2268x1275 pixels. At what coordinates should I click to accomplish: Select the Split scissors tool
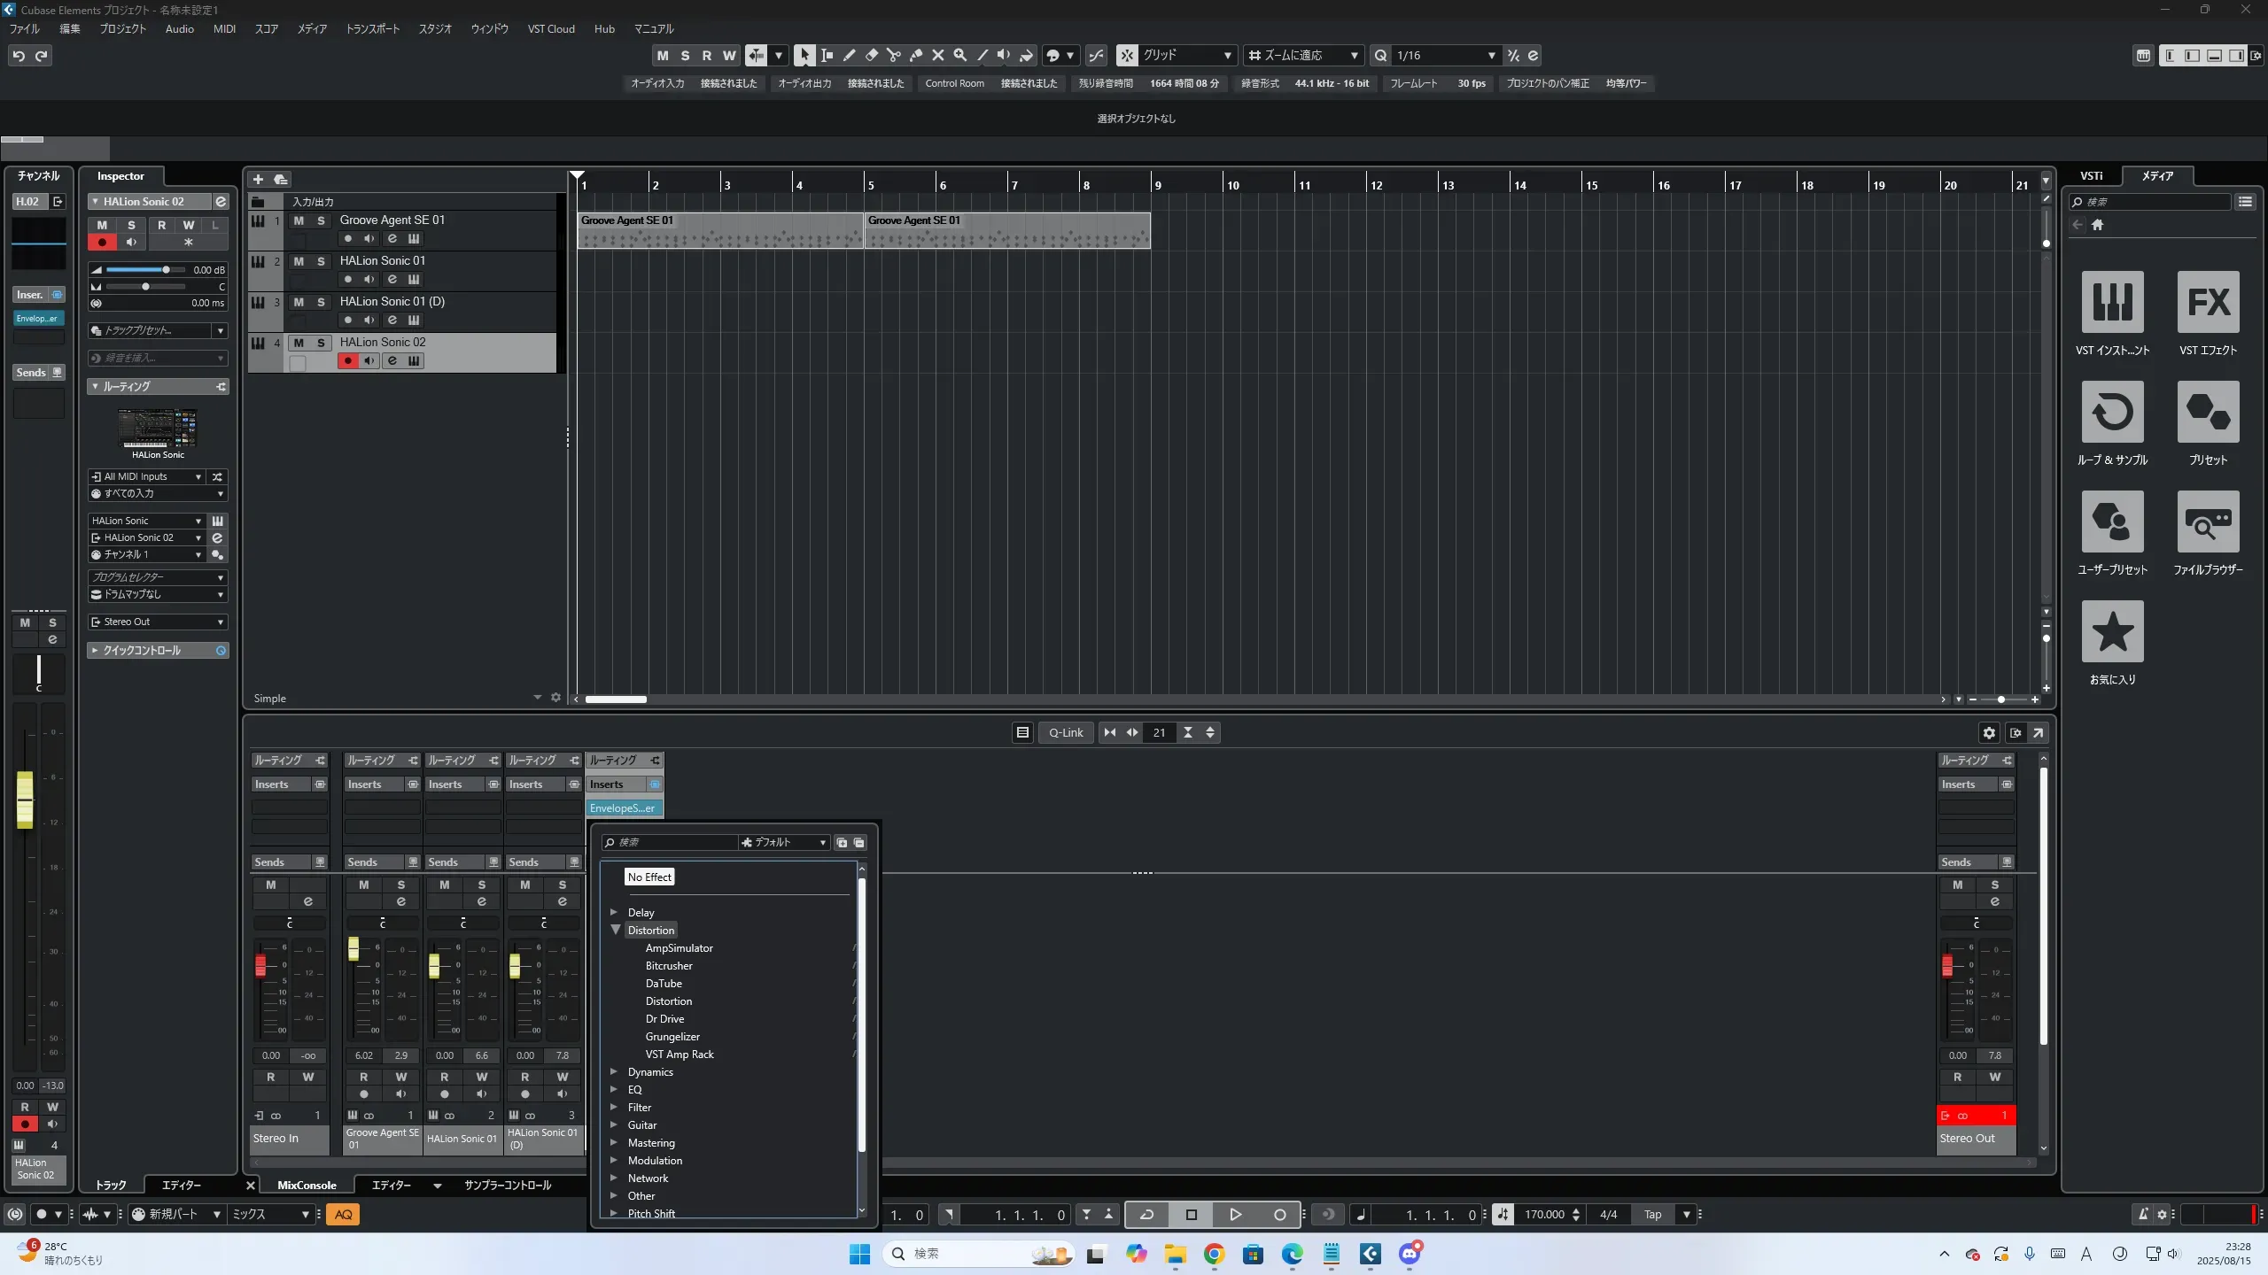(x=894, y=55)
